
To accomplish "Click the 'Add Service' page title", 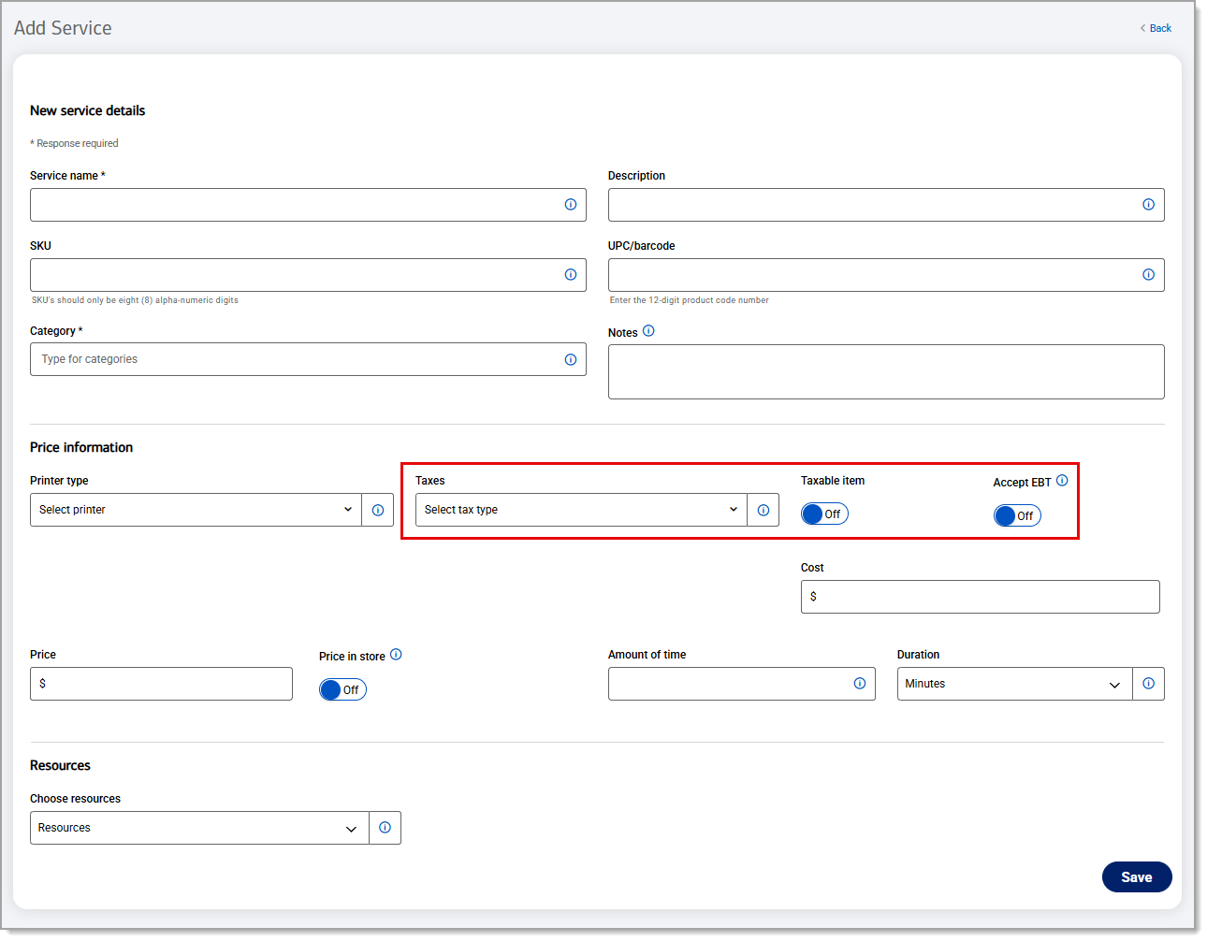I will coord(63,28).
